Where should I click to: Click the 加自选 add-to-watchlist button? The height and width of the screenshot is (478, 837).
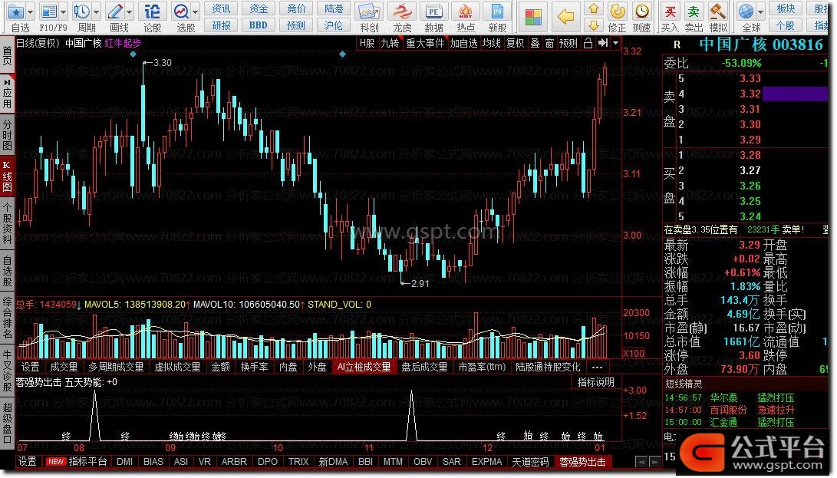pos(463,43)
